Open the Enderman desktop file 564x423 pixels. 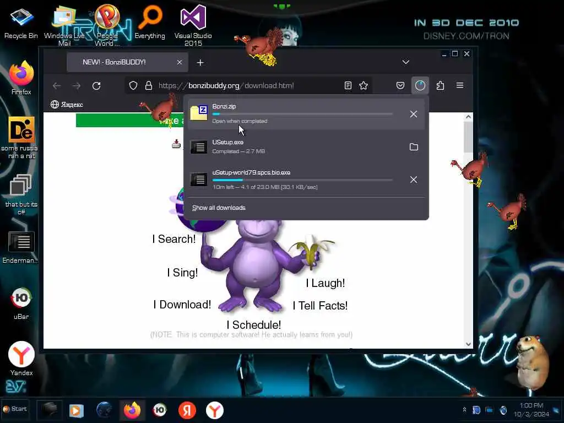(21, 247)
